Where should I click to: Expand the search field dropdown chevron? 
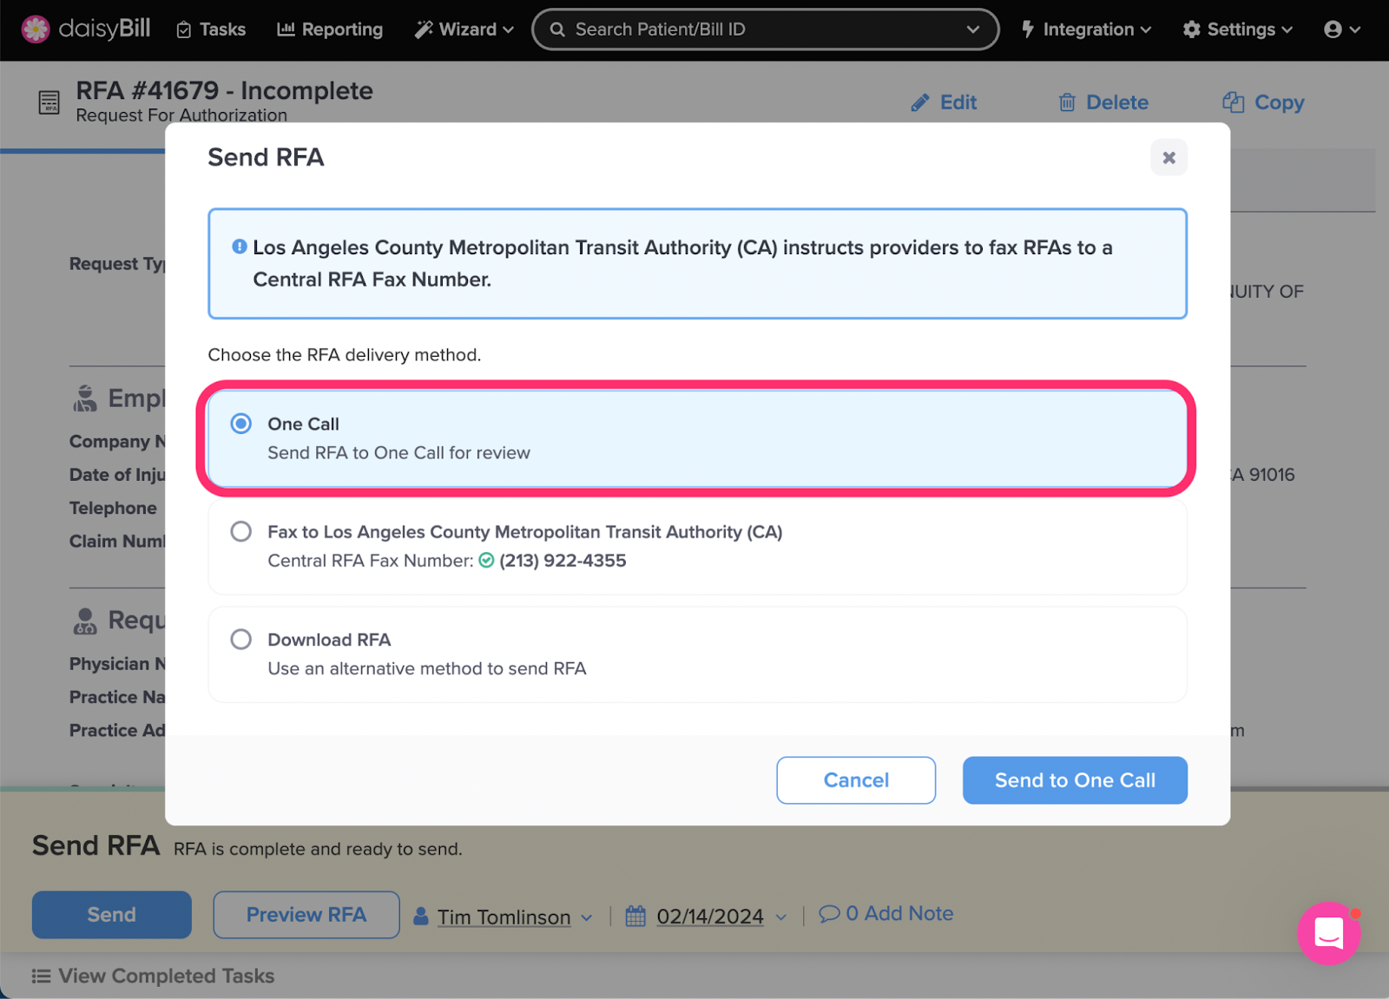tap(973, 30)
